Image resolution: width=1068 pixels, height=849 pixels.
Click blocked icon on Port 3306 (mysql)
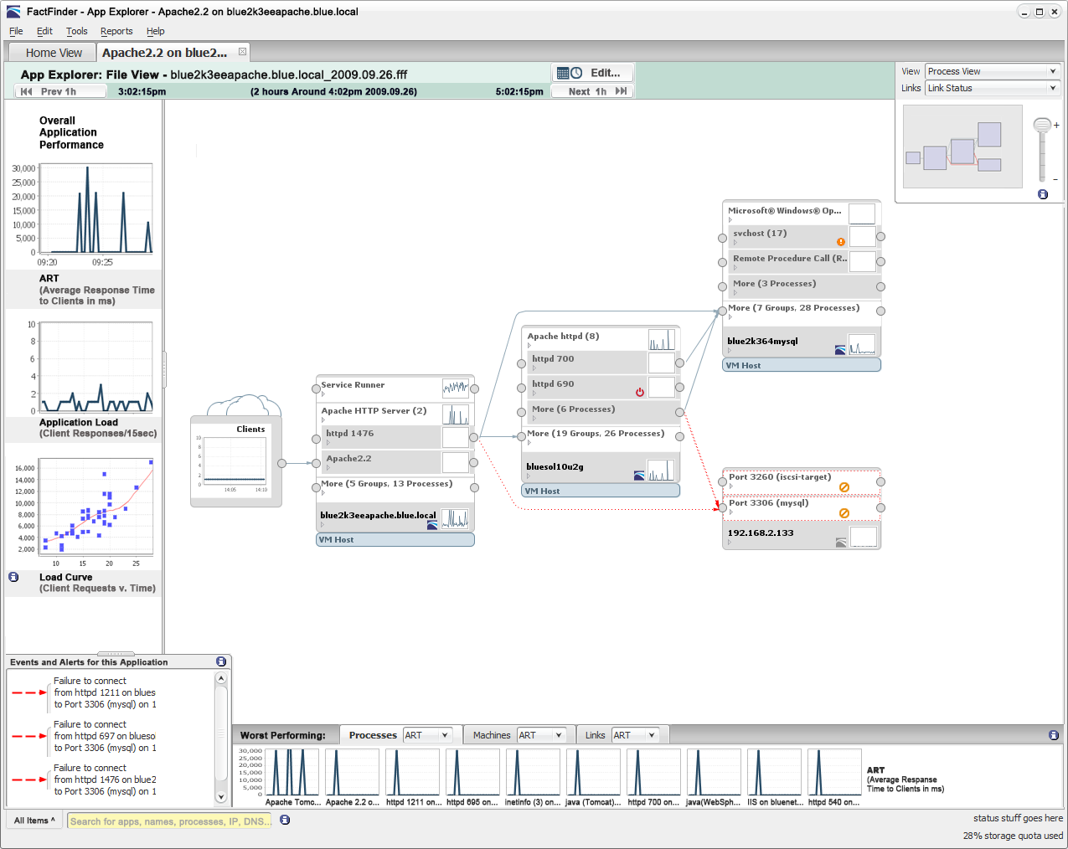844,513
